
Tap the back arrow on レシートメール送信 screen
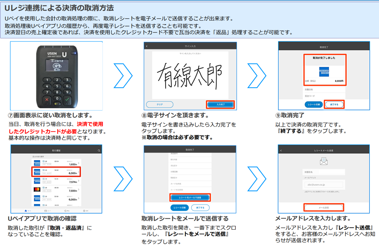coord(281,151)
